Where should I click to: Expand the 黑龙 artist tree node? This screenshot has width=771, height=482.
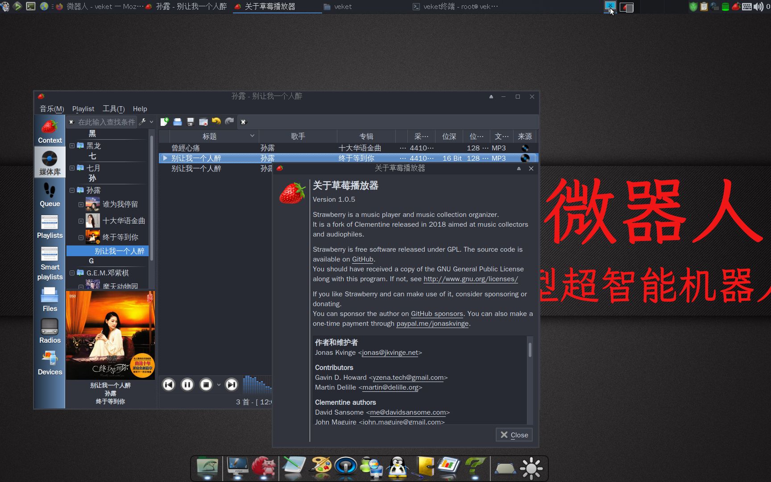pyautogui.click(x=72, y=145)
